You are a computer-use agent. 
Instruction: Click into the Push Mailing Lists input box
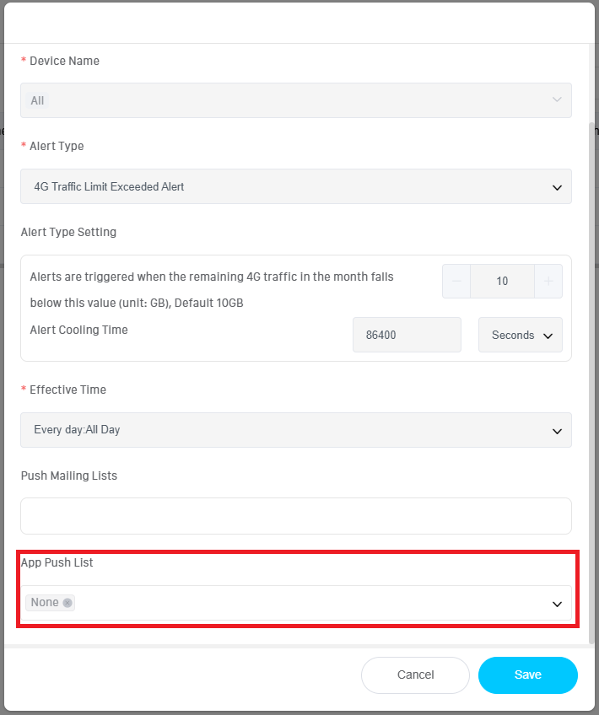[295, 516]
